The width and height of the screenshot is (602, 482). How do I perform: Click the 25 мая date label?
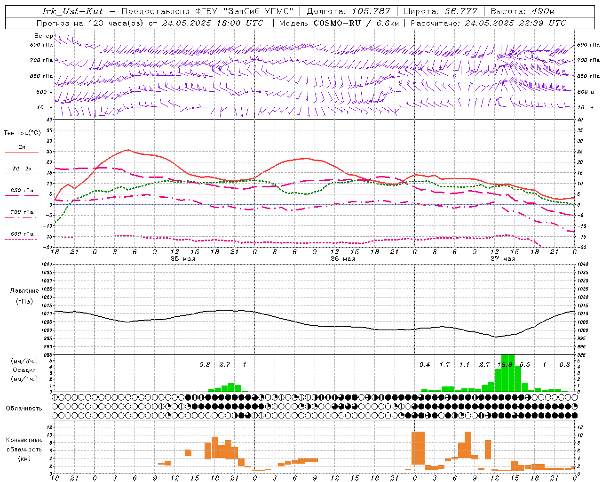coord(182,259)
